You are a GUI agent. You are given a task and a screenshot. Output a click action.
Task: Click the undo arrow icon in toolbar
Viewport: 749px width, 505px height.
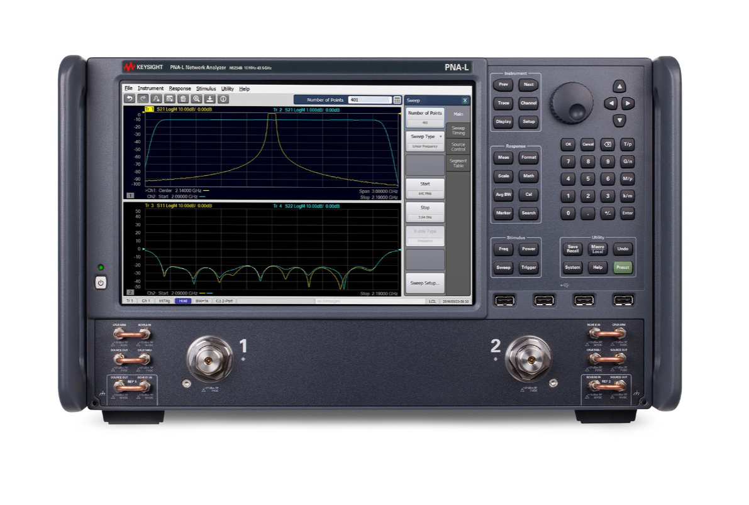click(x=130, y=99)
